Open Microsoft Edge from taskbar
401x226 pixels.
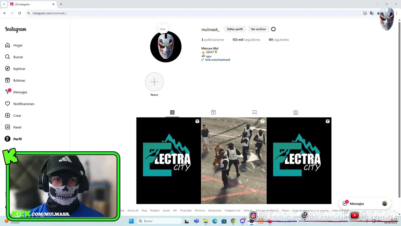215,221
